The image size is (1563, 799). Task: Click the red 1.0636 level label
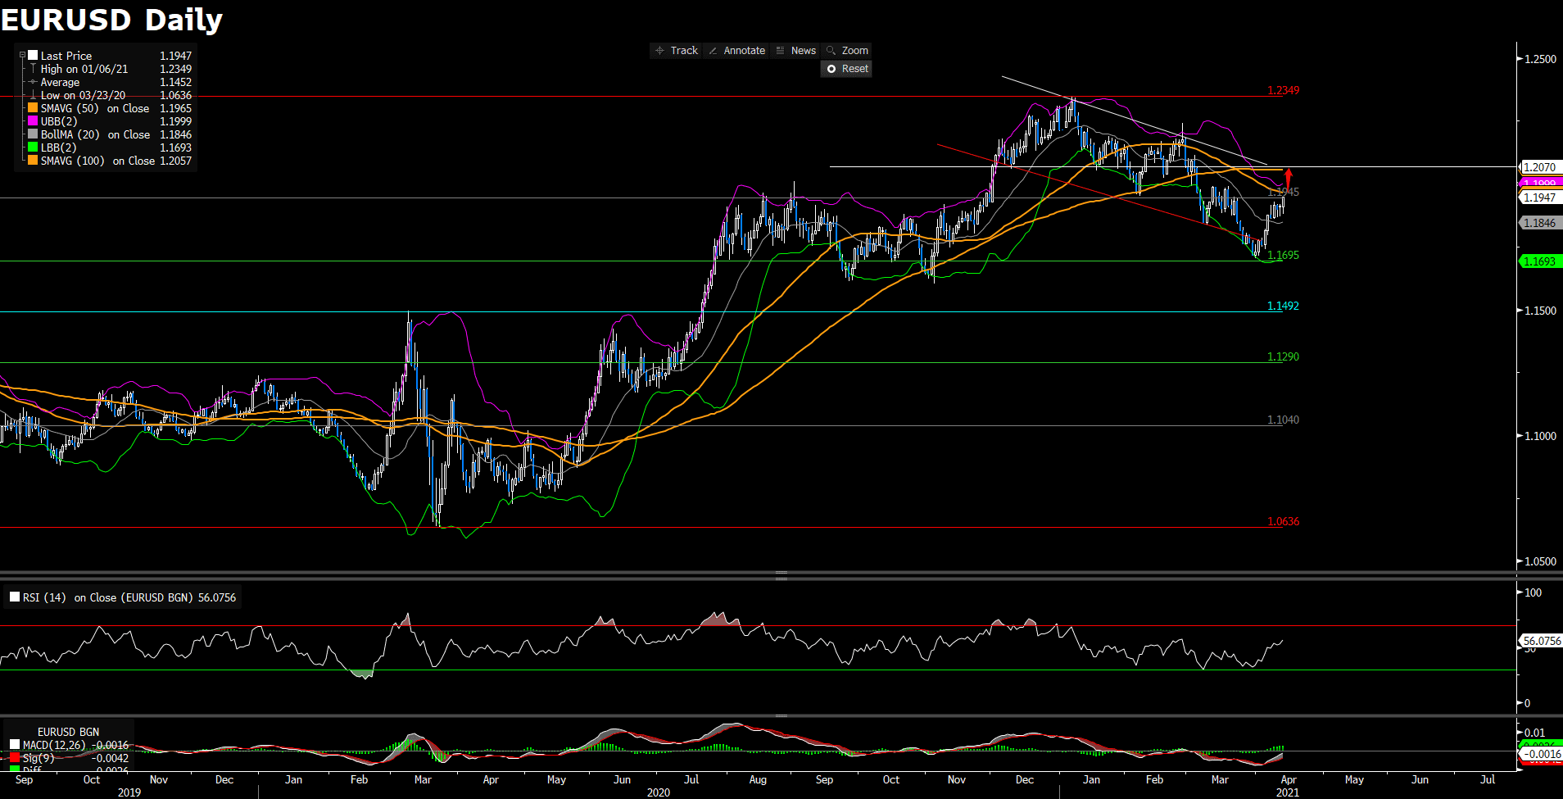1283,521
